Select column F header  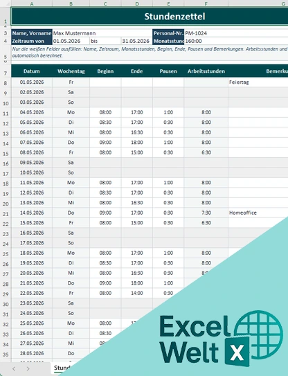click(x=206, y=3)
